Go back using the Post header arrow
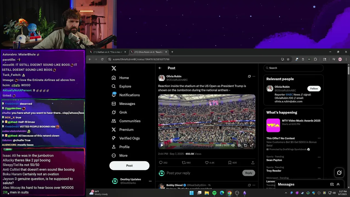The width and height of the screenshot is (350, 197). pos(160,68)
